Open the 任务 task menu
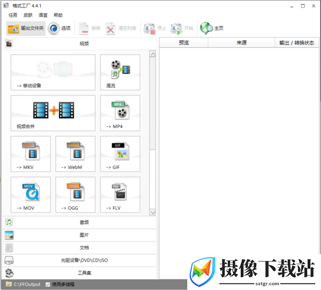Viewport: 321px width, 290px height. tap(13, 15)
